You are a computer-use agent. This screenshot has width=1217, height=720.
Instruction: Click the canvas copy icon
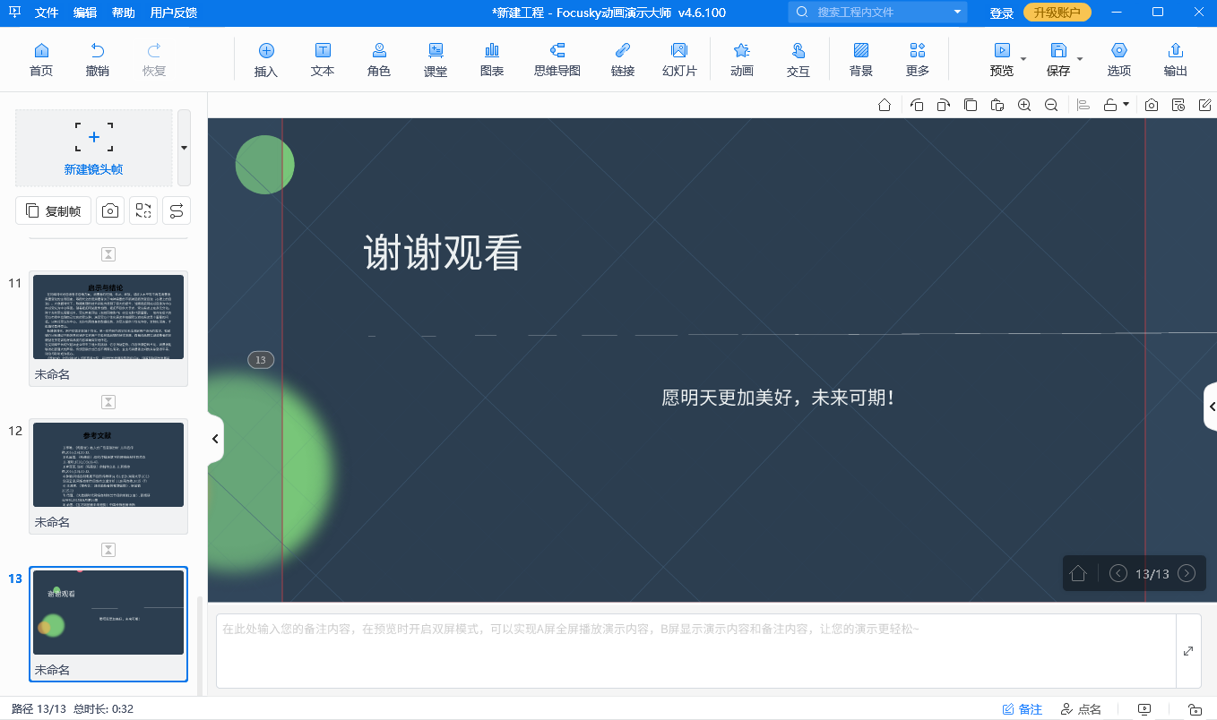[x=971, y=105]
